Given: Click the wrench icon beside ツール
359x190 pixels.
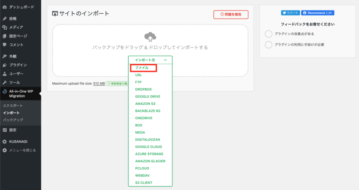Looking at the screenshot, I should [5, 83].
